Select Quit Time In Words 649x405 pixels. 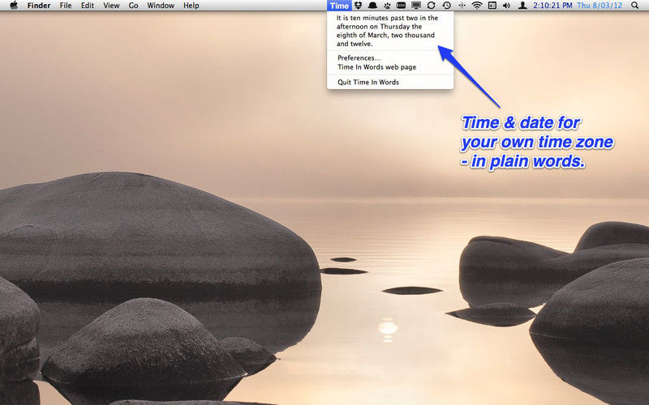point(368,82)
